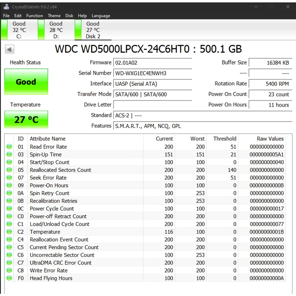Viewport: 296px width, 296px height.
Task: Click the green status dot for Spin-Up Time
Action: (x=9, y=154)
